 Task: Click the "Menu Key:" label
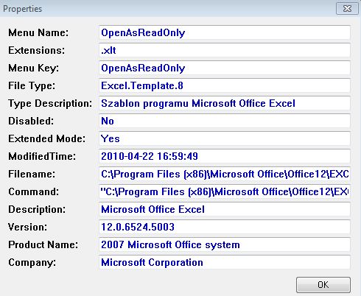click(x=34, y=68)
